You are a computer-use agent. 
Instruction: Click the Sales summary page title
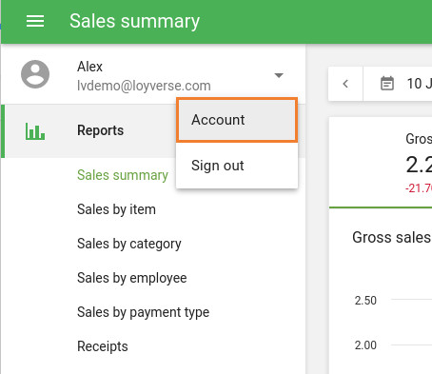tap(134, 22)
